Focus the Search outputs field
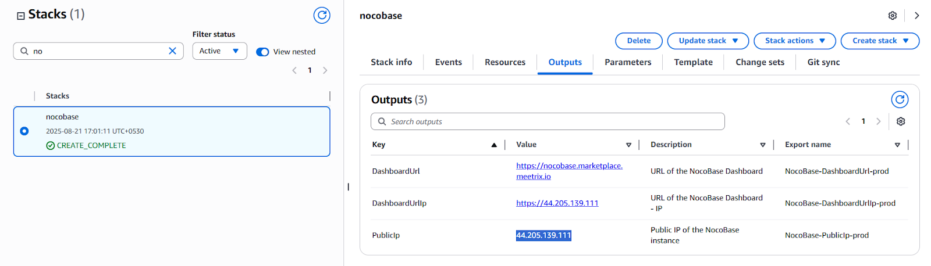The image size is (931, 266). (548, 121)
